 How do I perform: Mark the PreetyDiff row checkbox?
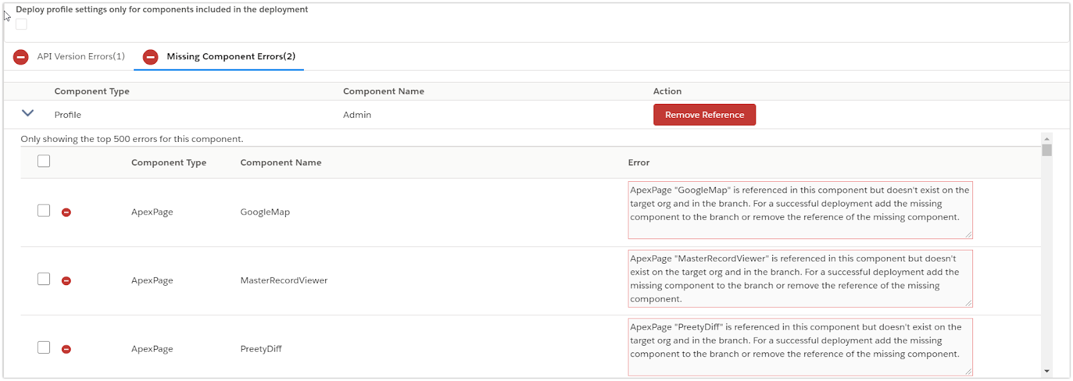44,348
